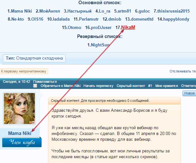This screenshot has height=163, width=196.
Task: Click Отслеживать тему link
Action: tap(183, 71)
